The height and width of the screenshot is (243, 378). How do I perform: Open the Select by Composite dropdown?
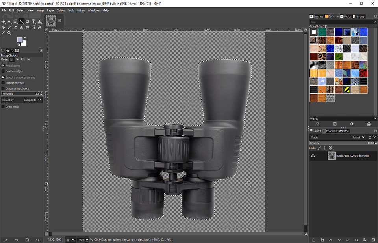[22, 100]
